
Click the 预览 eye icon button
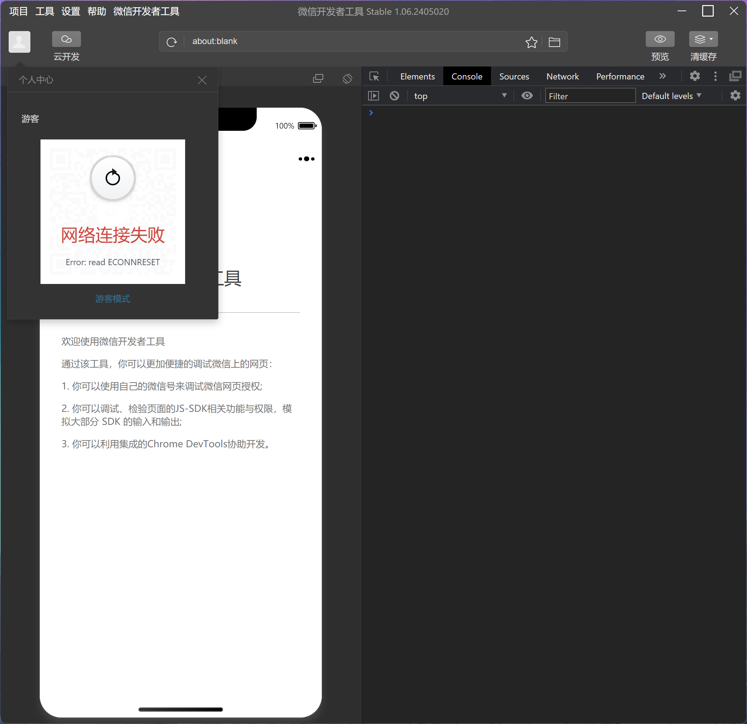pos(660,39)
